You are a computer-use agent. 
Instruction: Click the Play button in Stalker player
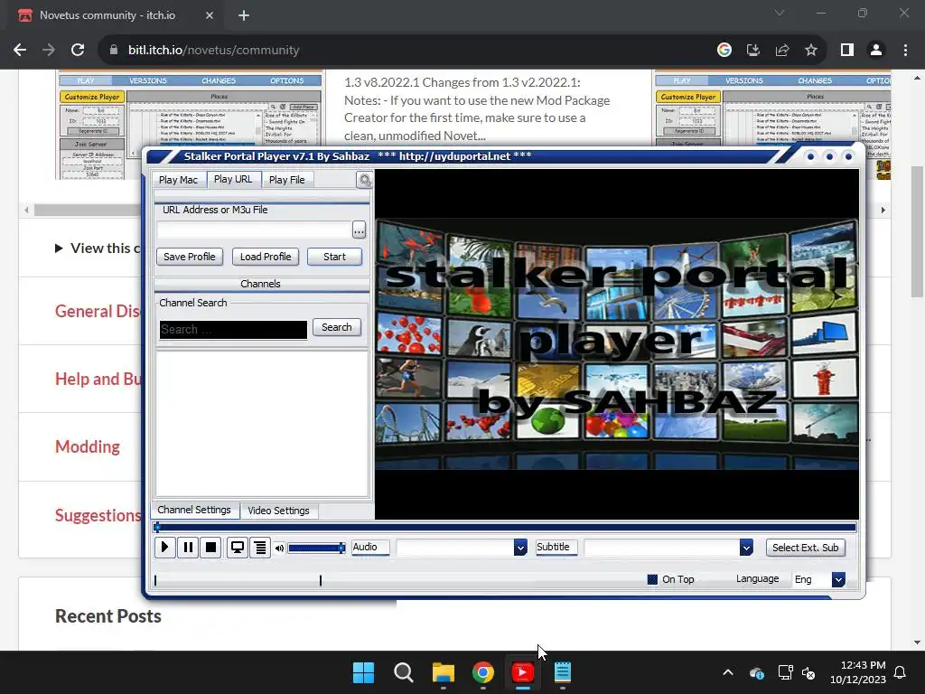click(x=164, y=548)
